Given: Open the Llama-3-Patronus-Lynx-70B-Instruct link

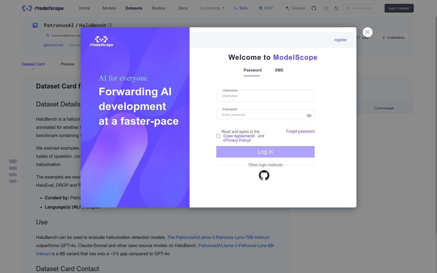Looking at the screenshot, I should (x=218, y=238).
